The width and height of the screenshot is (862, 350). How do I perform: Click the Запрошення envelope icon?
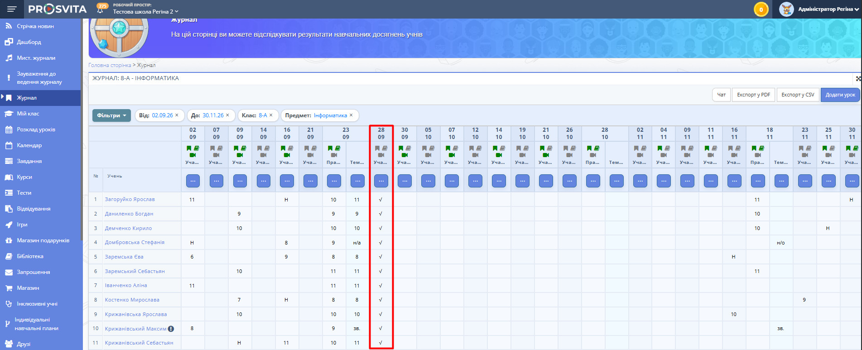(9, 272)
